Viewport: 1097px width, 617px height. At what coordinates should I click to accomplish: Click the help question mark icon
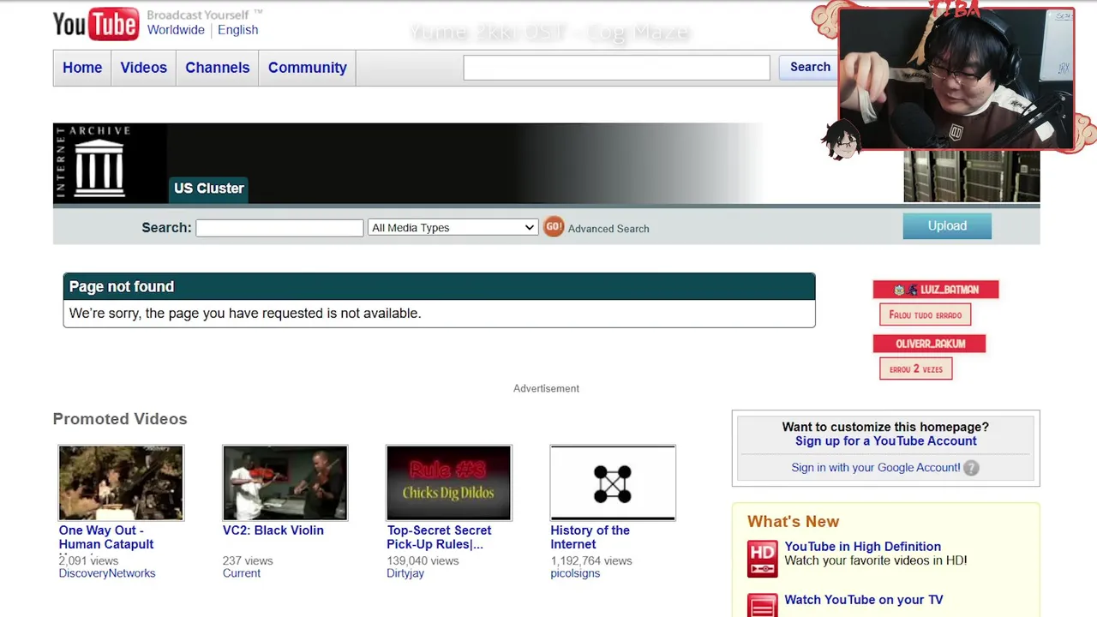click(x=971, y=468)
